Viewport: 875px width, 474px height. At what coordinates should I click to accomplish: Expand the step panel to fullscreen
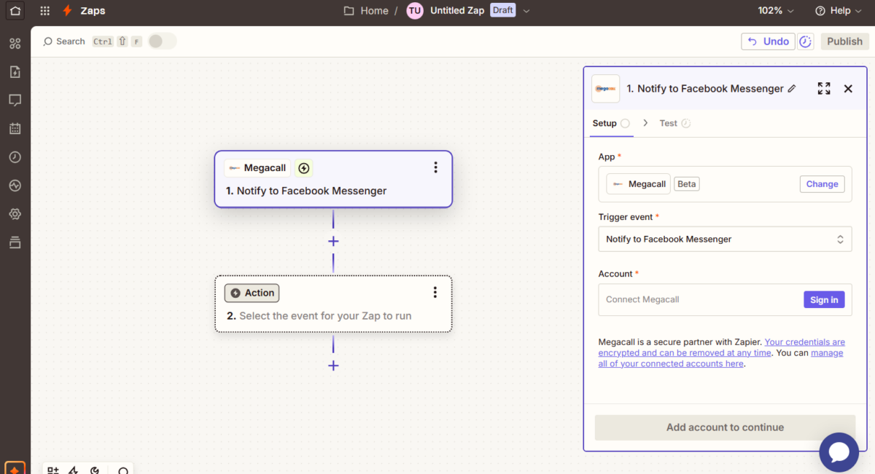pyautogui.click(x=824, y=89)
